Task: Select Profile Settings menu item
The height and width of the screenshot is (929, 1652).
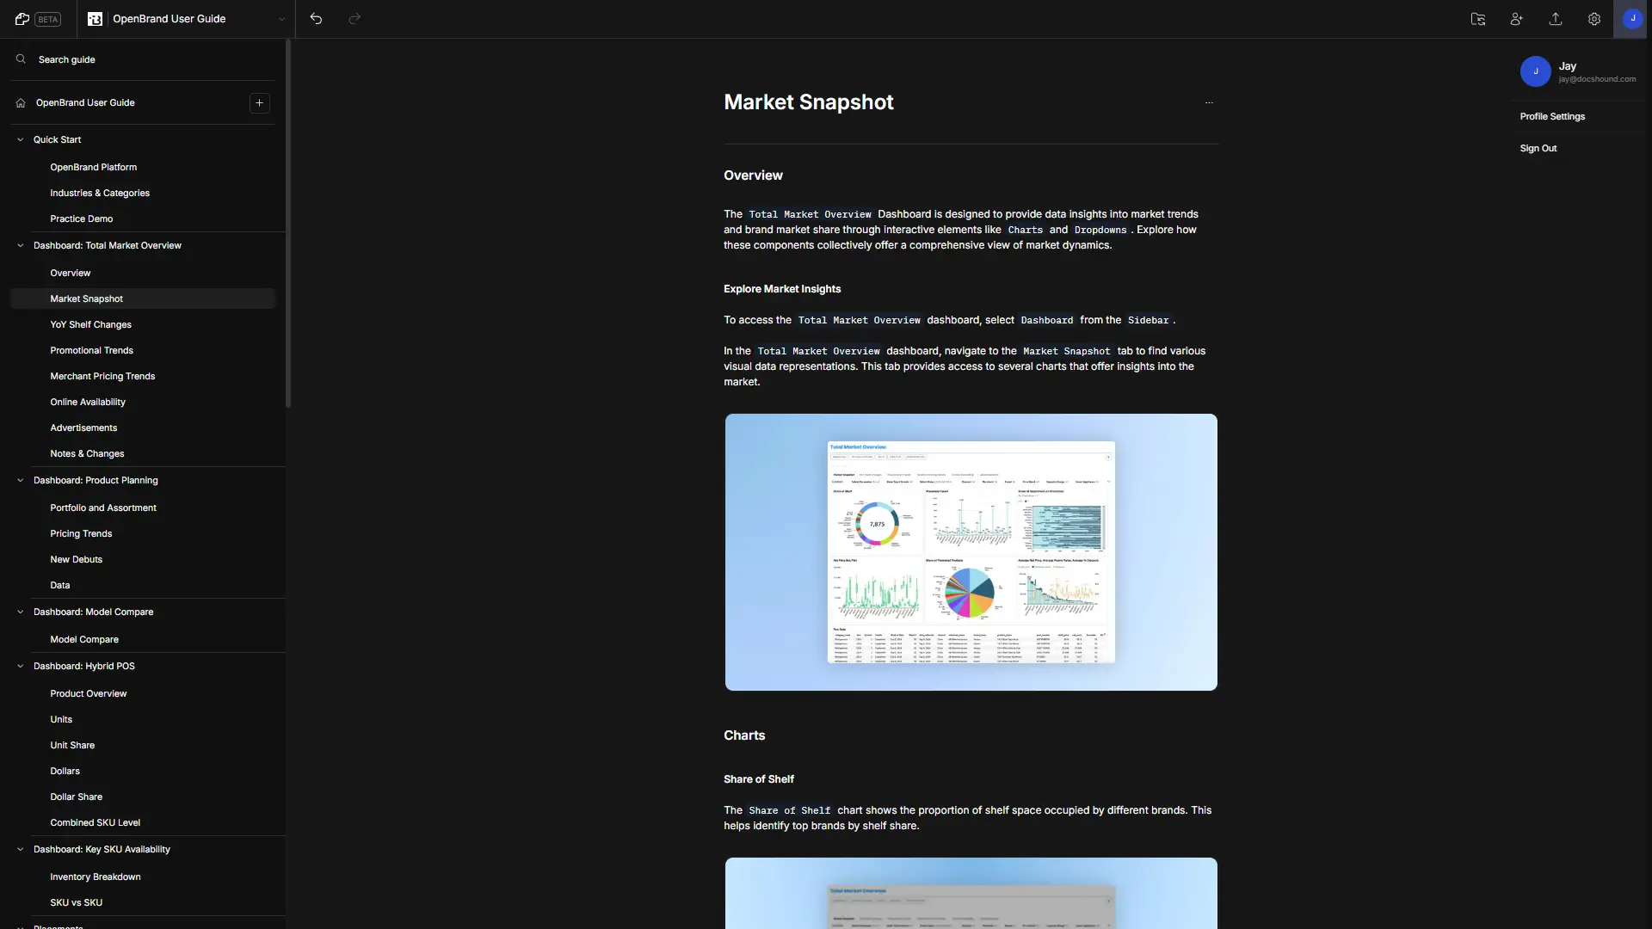Action: pyautogui.click(x=1552, y=117)
